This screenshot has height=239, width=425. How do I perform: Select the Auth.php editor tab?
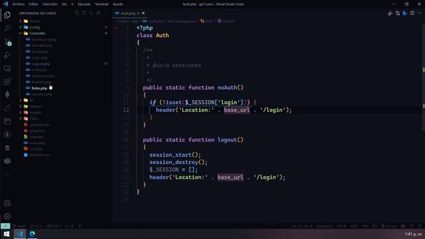click(x=130, y=13)
